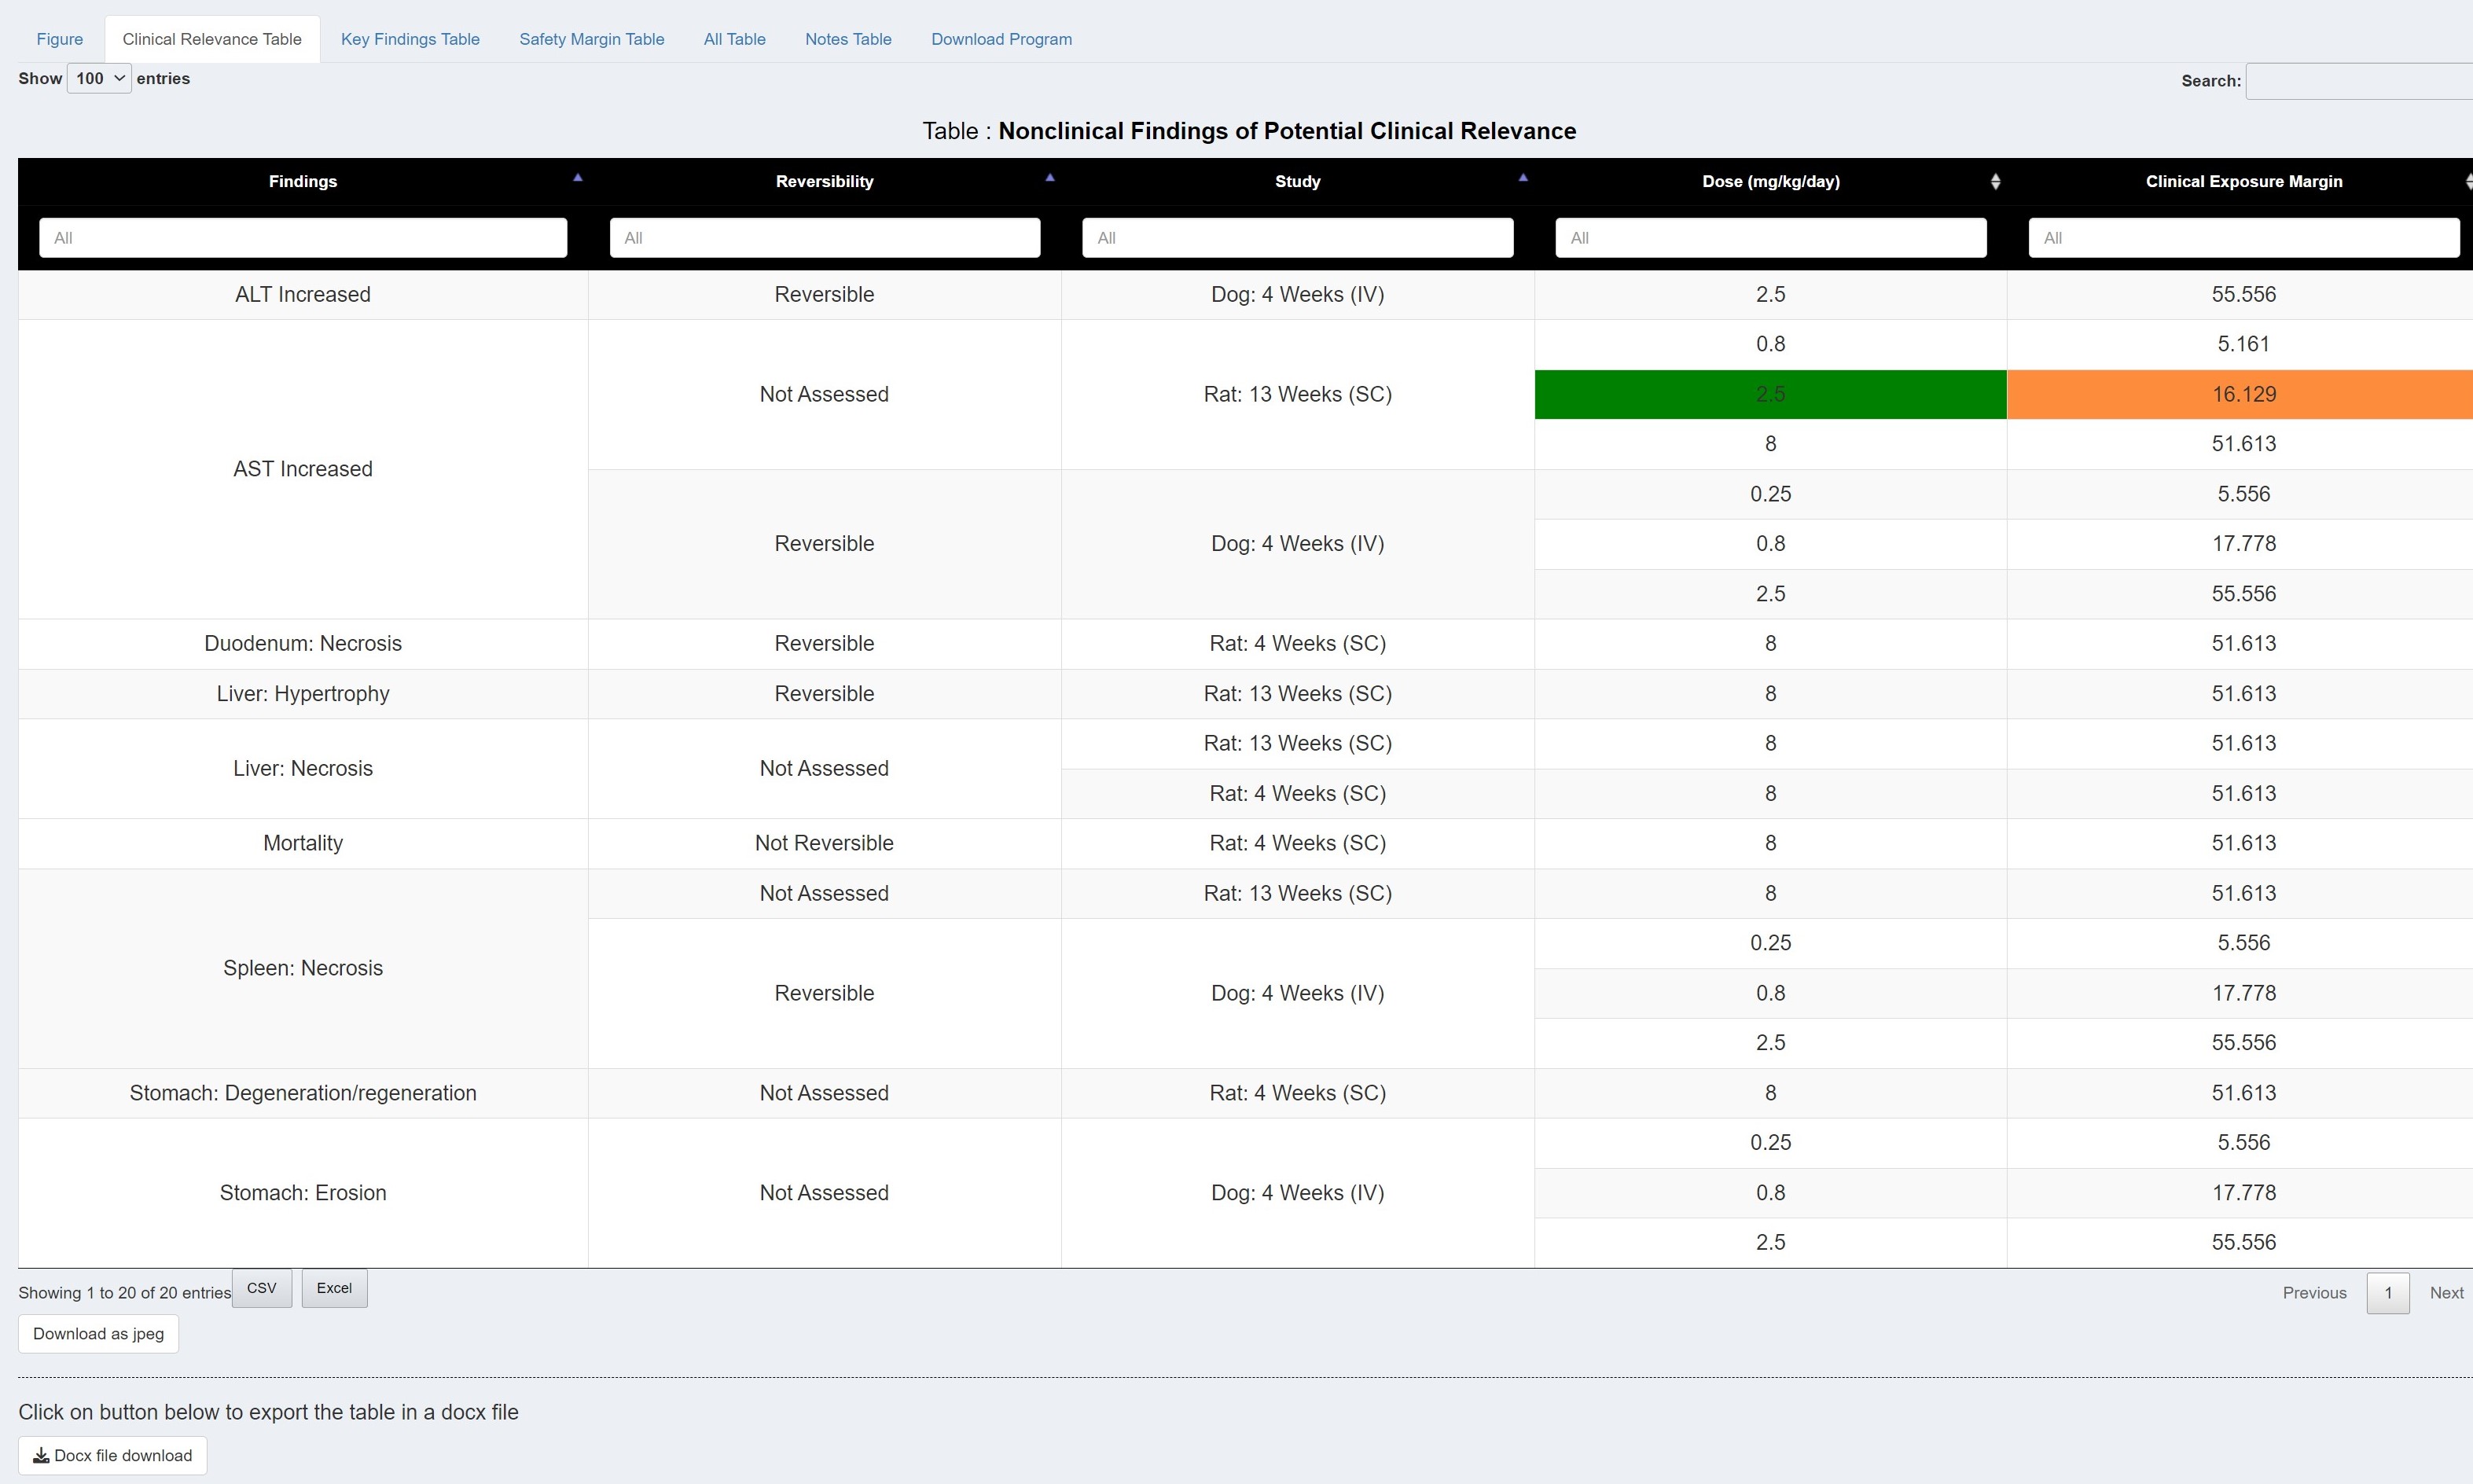The image size is (2473, 1484).
Task: Focus the Search input field
Action: pos(2359,81)
